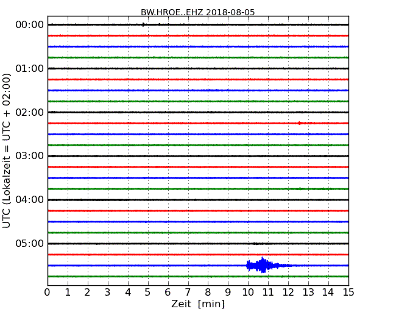The height and width of the screenshot is (317, 396).
Task: Click the Zeit [min] axis label
Action: 198,304
